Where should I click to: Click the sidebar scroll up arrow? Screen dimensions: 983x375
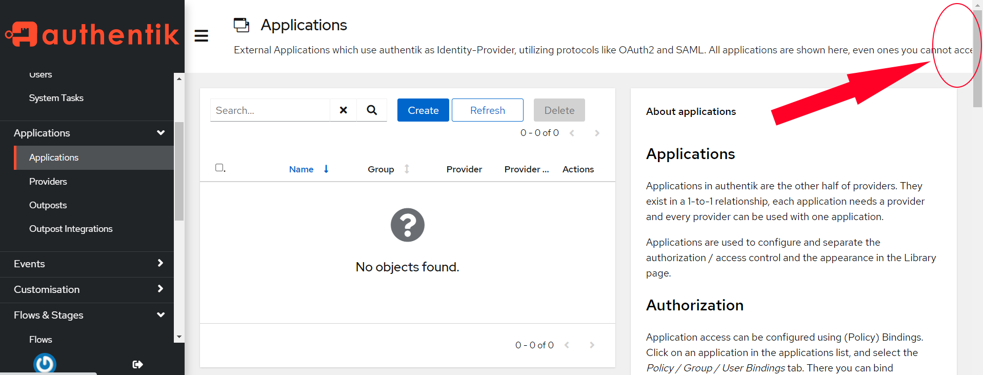[x=179, y=78]
